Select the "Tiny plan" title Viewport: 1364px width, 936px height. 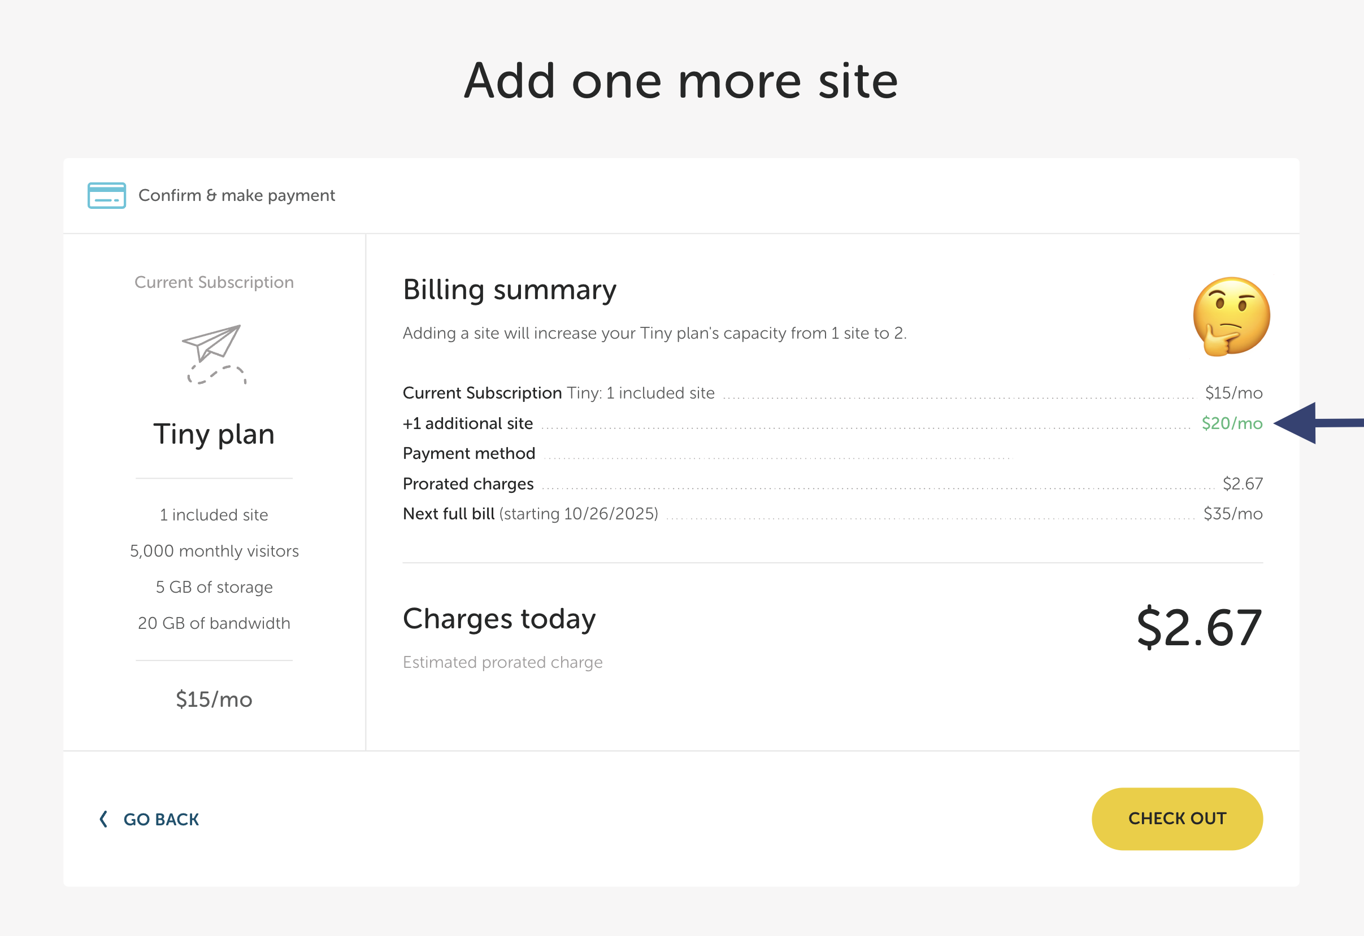[x=214, y=434]
